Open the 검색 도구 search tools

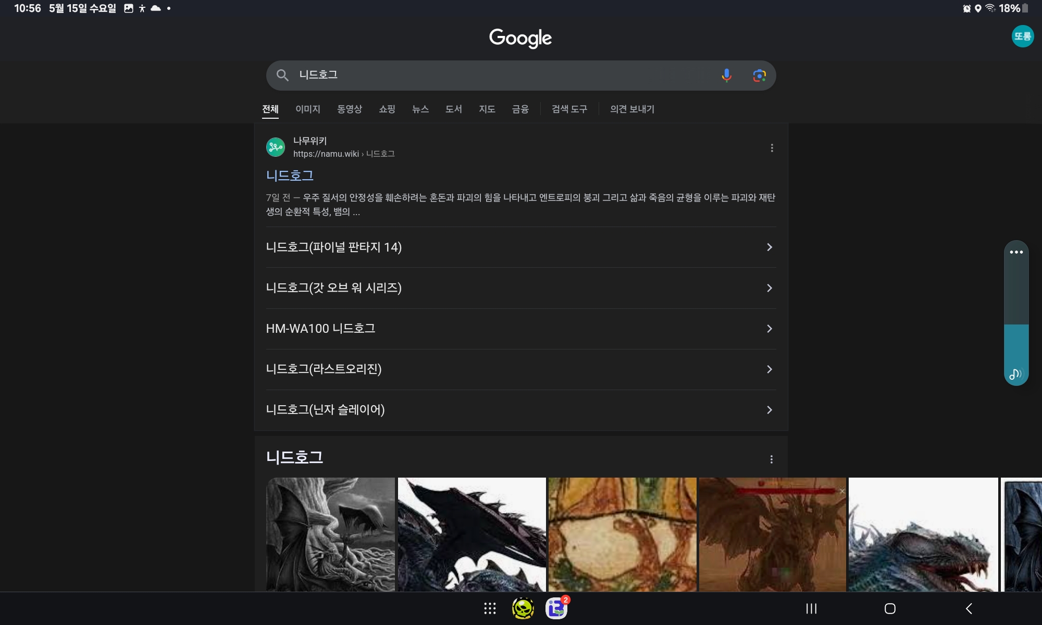pos(569,109)
